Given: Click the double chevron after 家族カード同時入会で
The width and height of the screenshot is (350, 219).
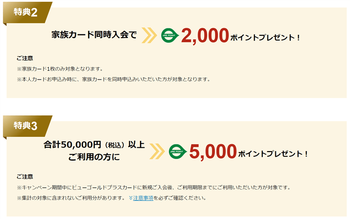Looking at the screenshot, I should click(x=150, y=35).
